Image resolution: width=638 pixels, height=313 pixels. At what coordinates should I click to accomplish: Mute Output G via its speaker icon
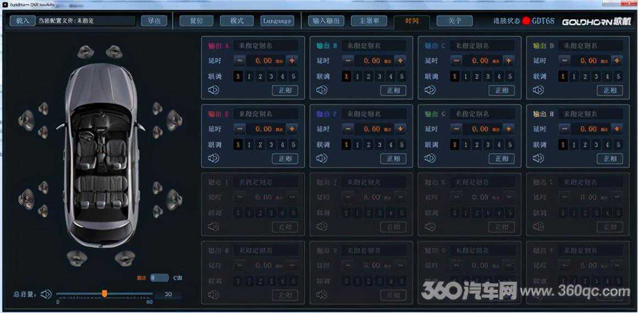[430, 158]
